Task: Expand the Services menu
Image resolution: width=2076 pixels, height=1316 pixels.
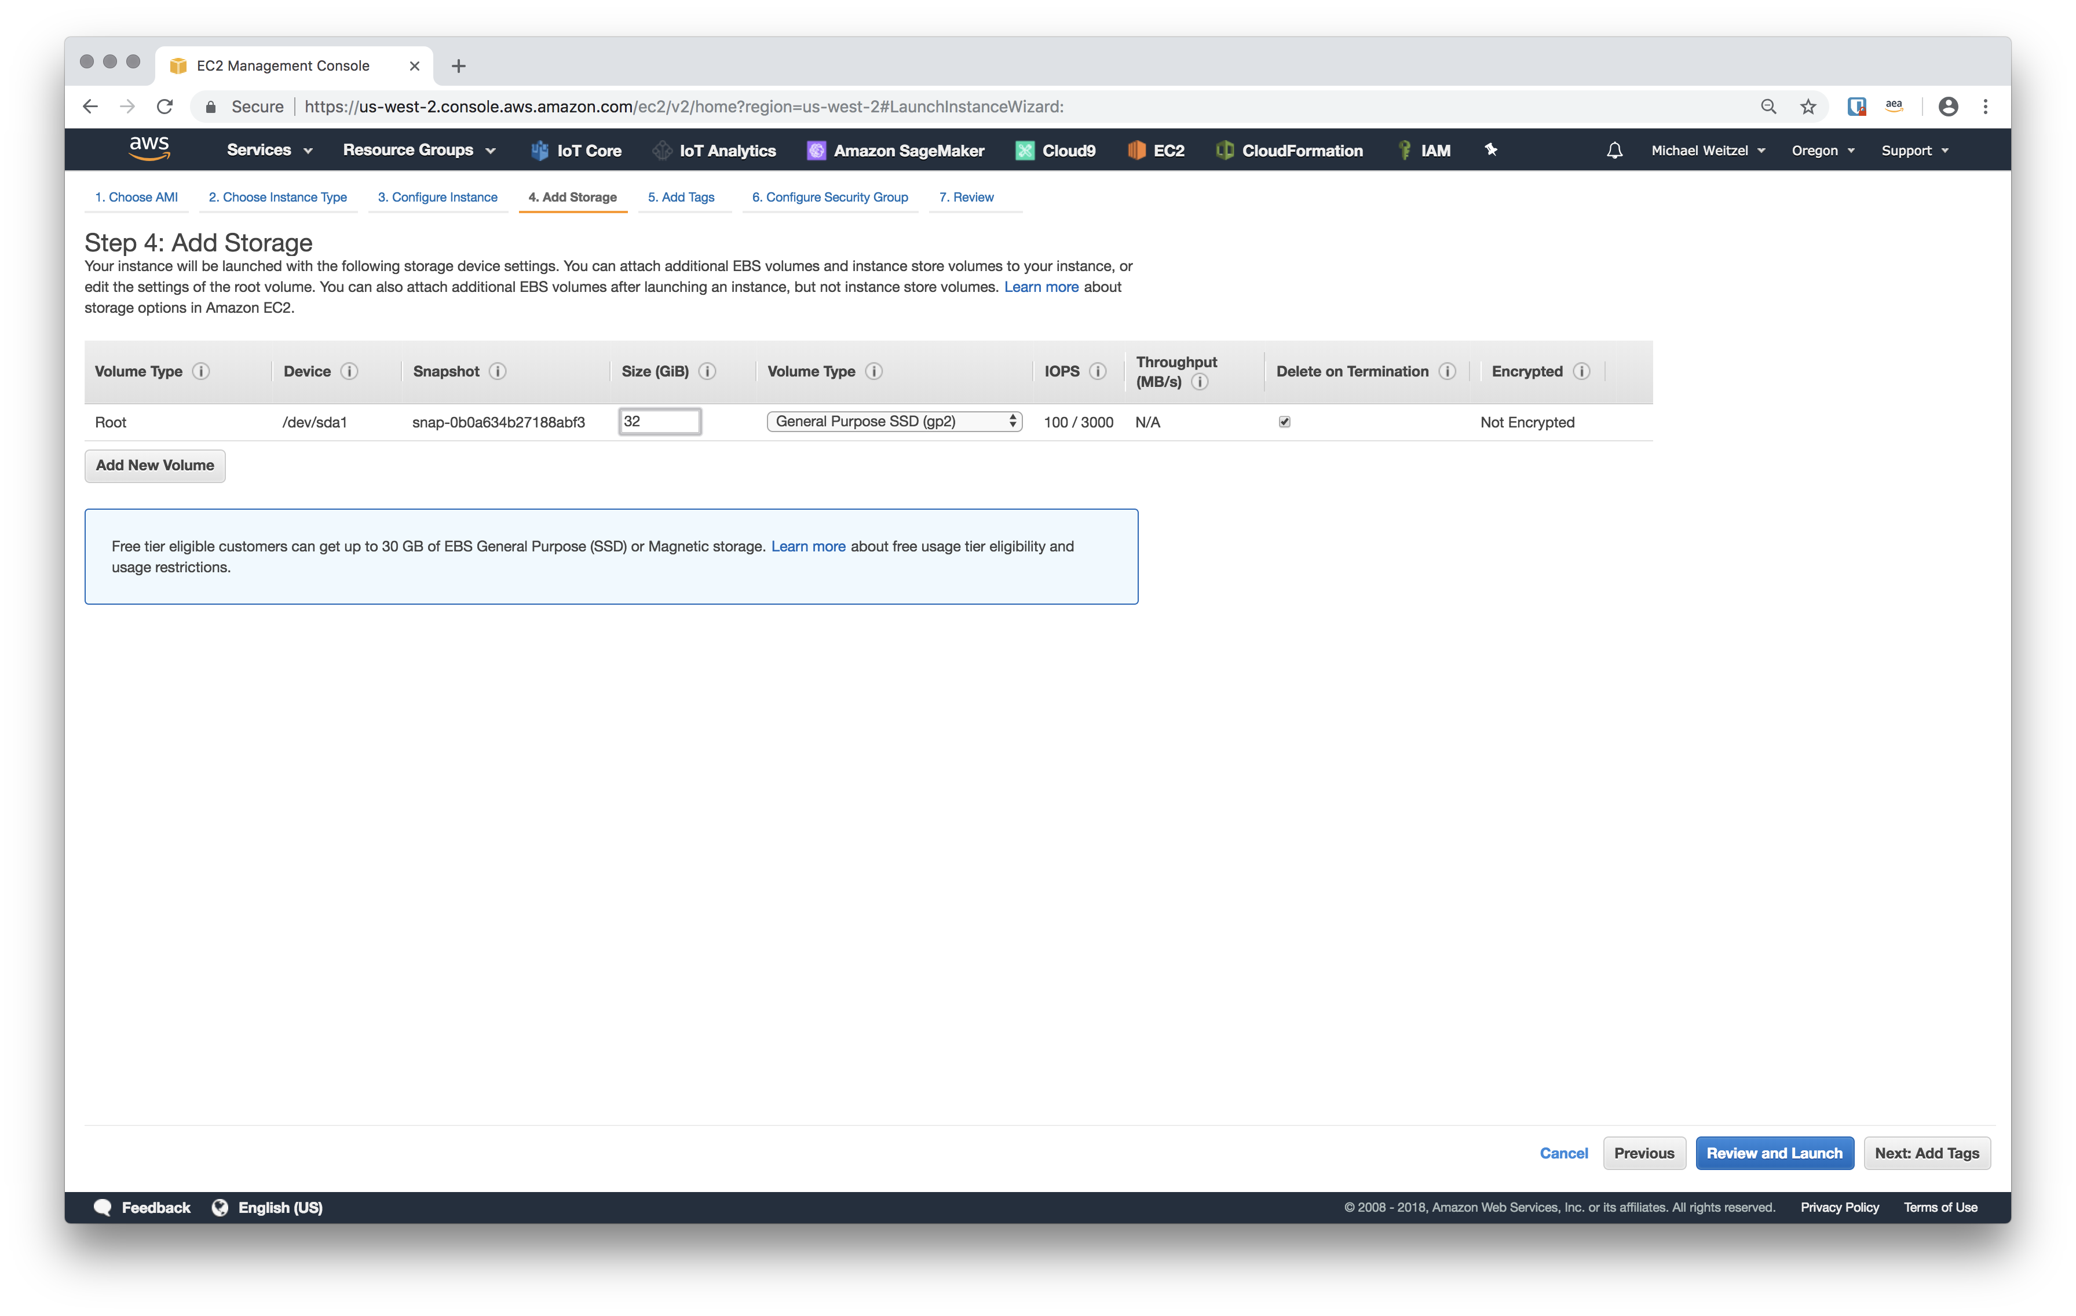Action: click(x=269, y=150)
